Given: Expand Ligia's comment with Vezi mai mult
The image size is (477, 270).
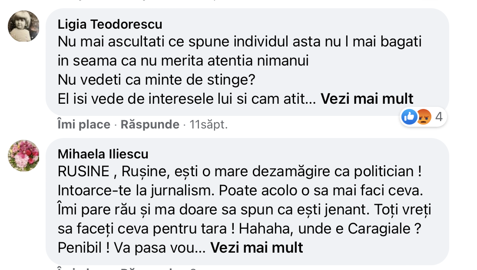Looking at the screenshot, I should tap(367, 99).
